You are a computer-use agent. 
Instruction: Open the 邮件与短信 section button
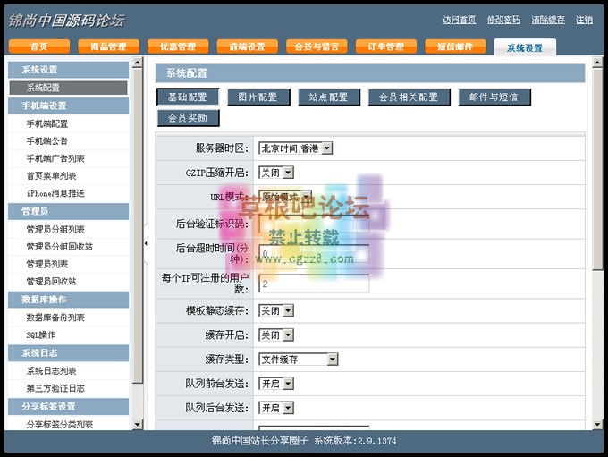pos(494,97)
